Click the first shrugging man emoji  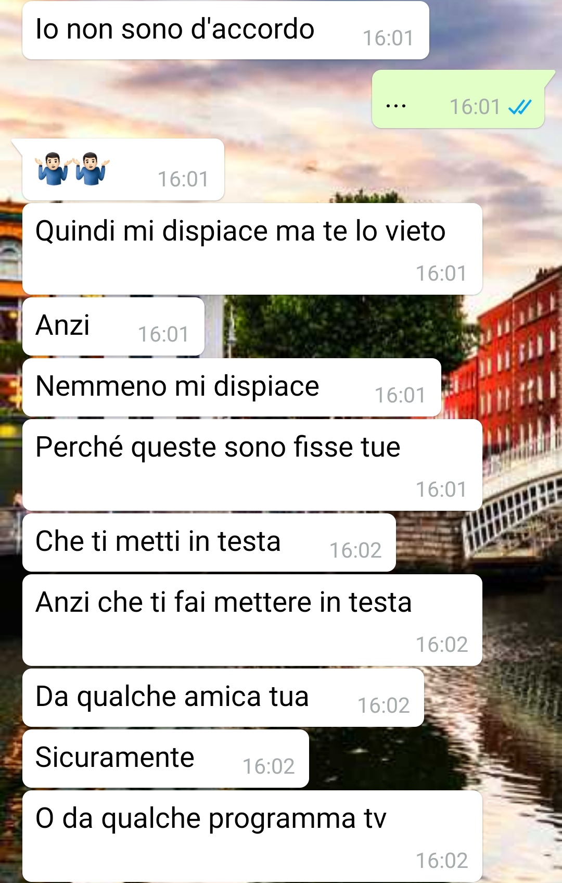(x=53, y=169)
